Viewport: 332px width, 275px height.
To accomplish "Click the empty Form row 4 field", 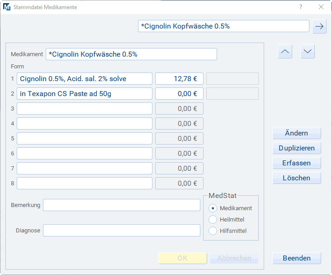I will [85, 123].
